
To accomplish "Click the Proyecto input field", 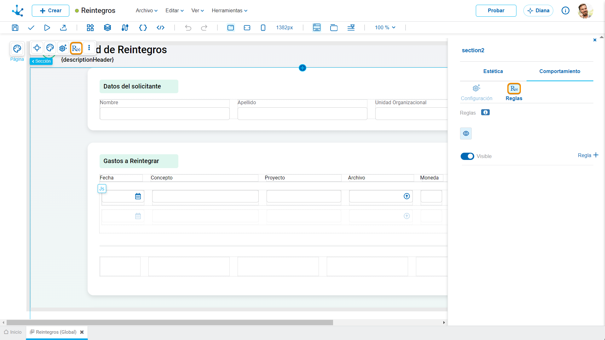I will (x=304, y=196).
